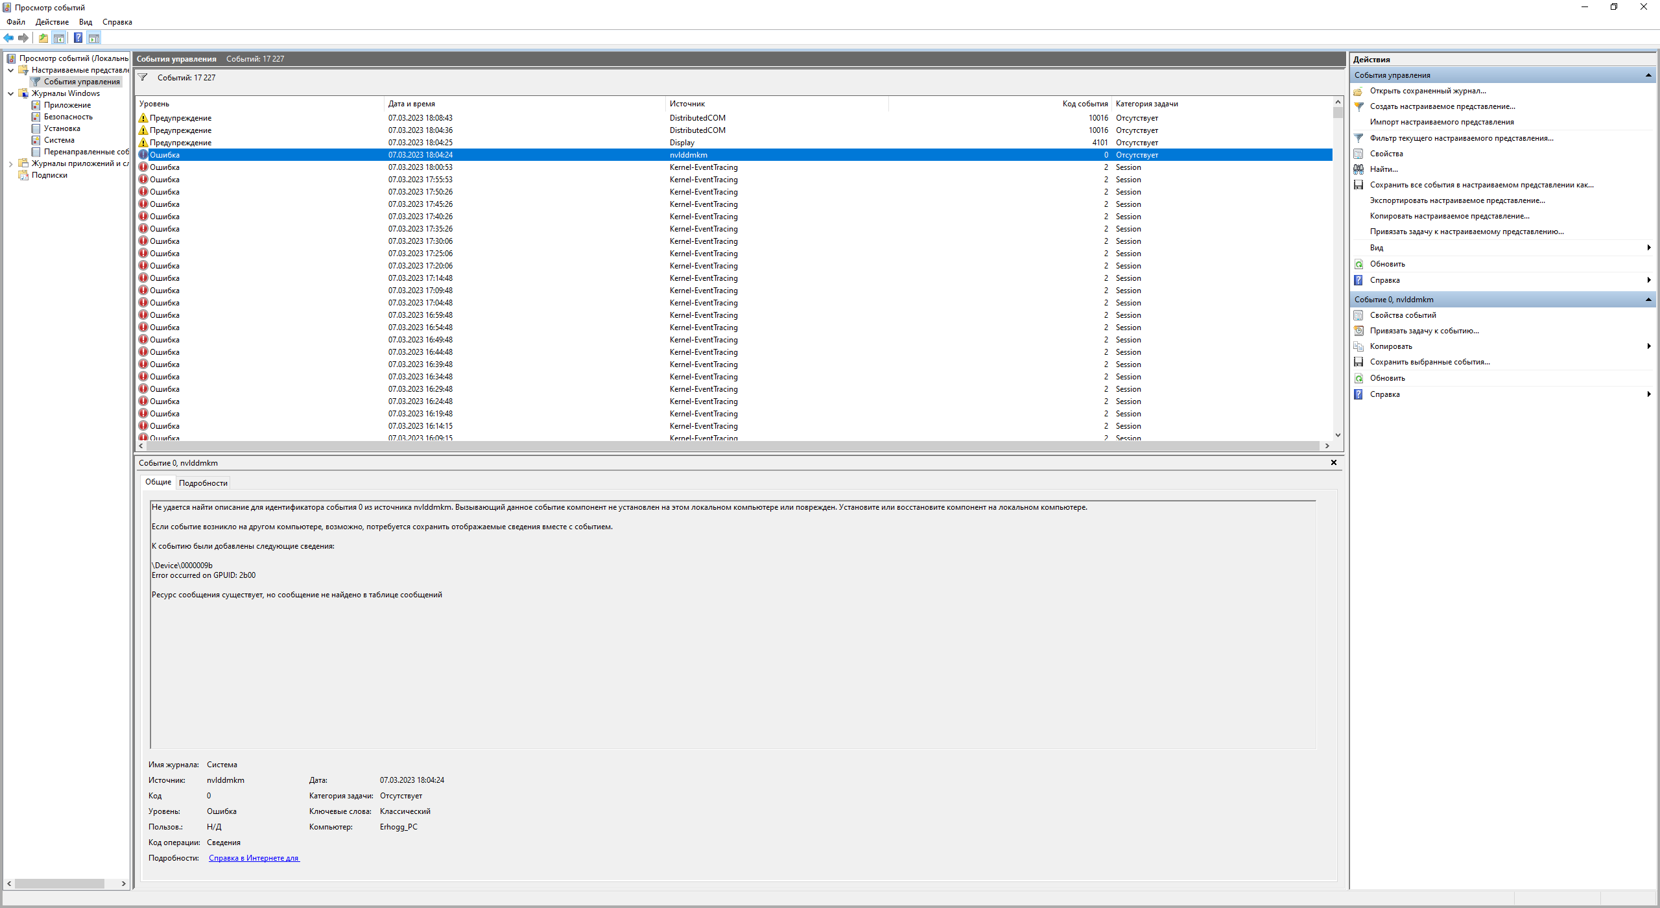Expand Журналы приложений и служб node
This screenshot has width=1660, height=908.
[x=10, y=163]
